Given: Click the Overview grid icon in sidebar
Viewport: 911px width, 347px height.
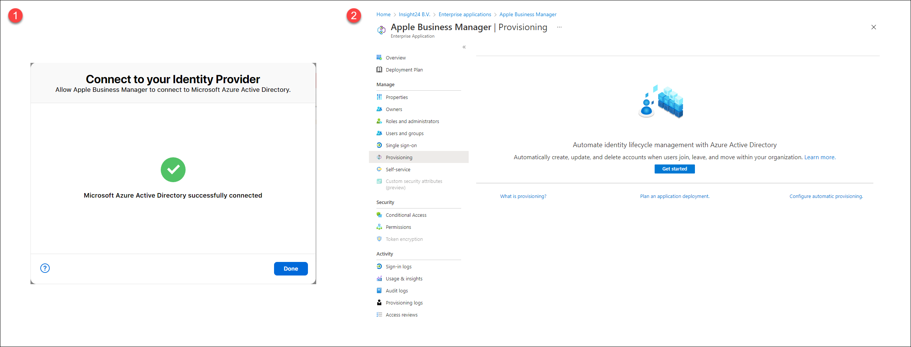Looking at the screenshot, I should pyautogui.click(x=379, y=58).
